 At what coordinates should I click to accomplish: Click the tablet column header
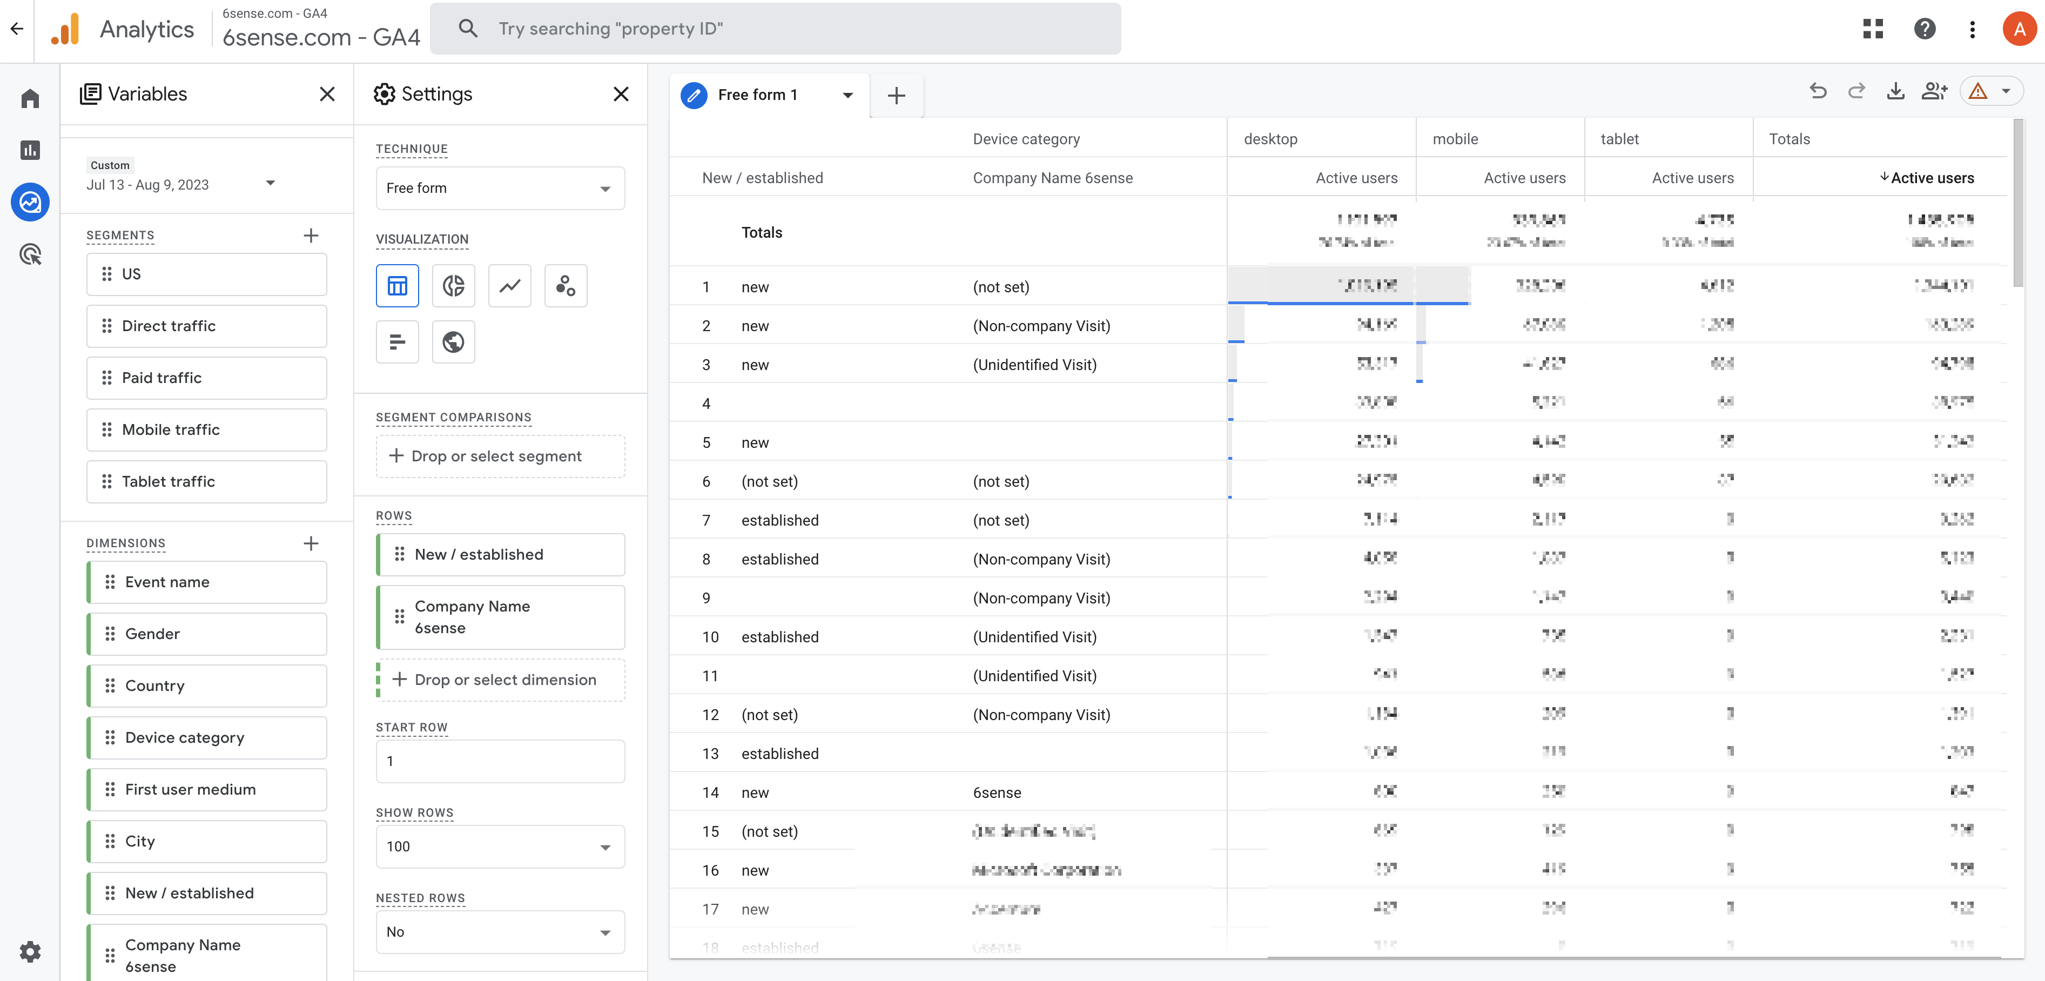pos(1619,139)
